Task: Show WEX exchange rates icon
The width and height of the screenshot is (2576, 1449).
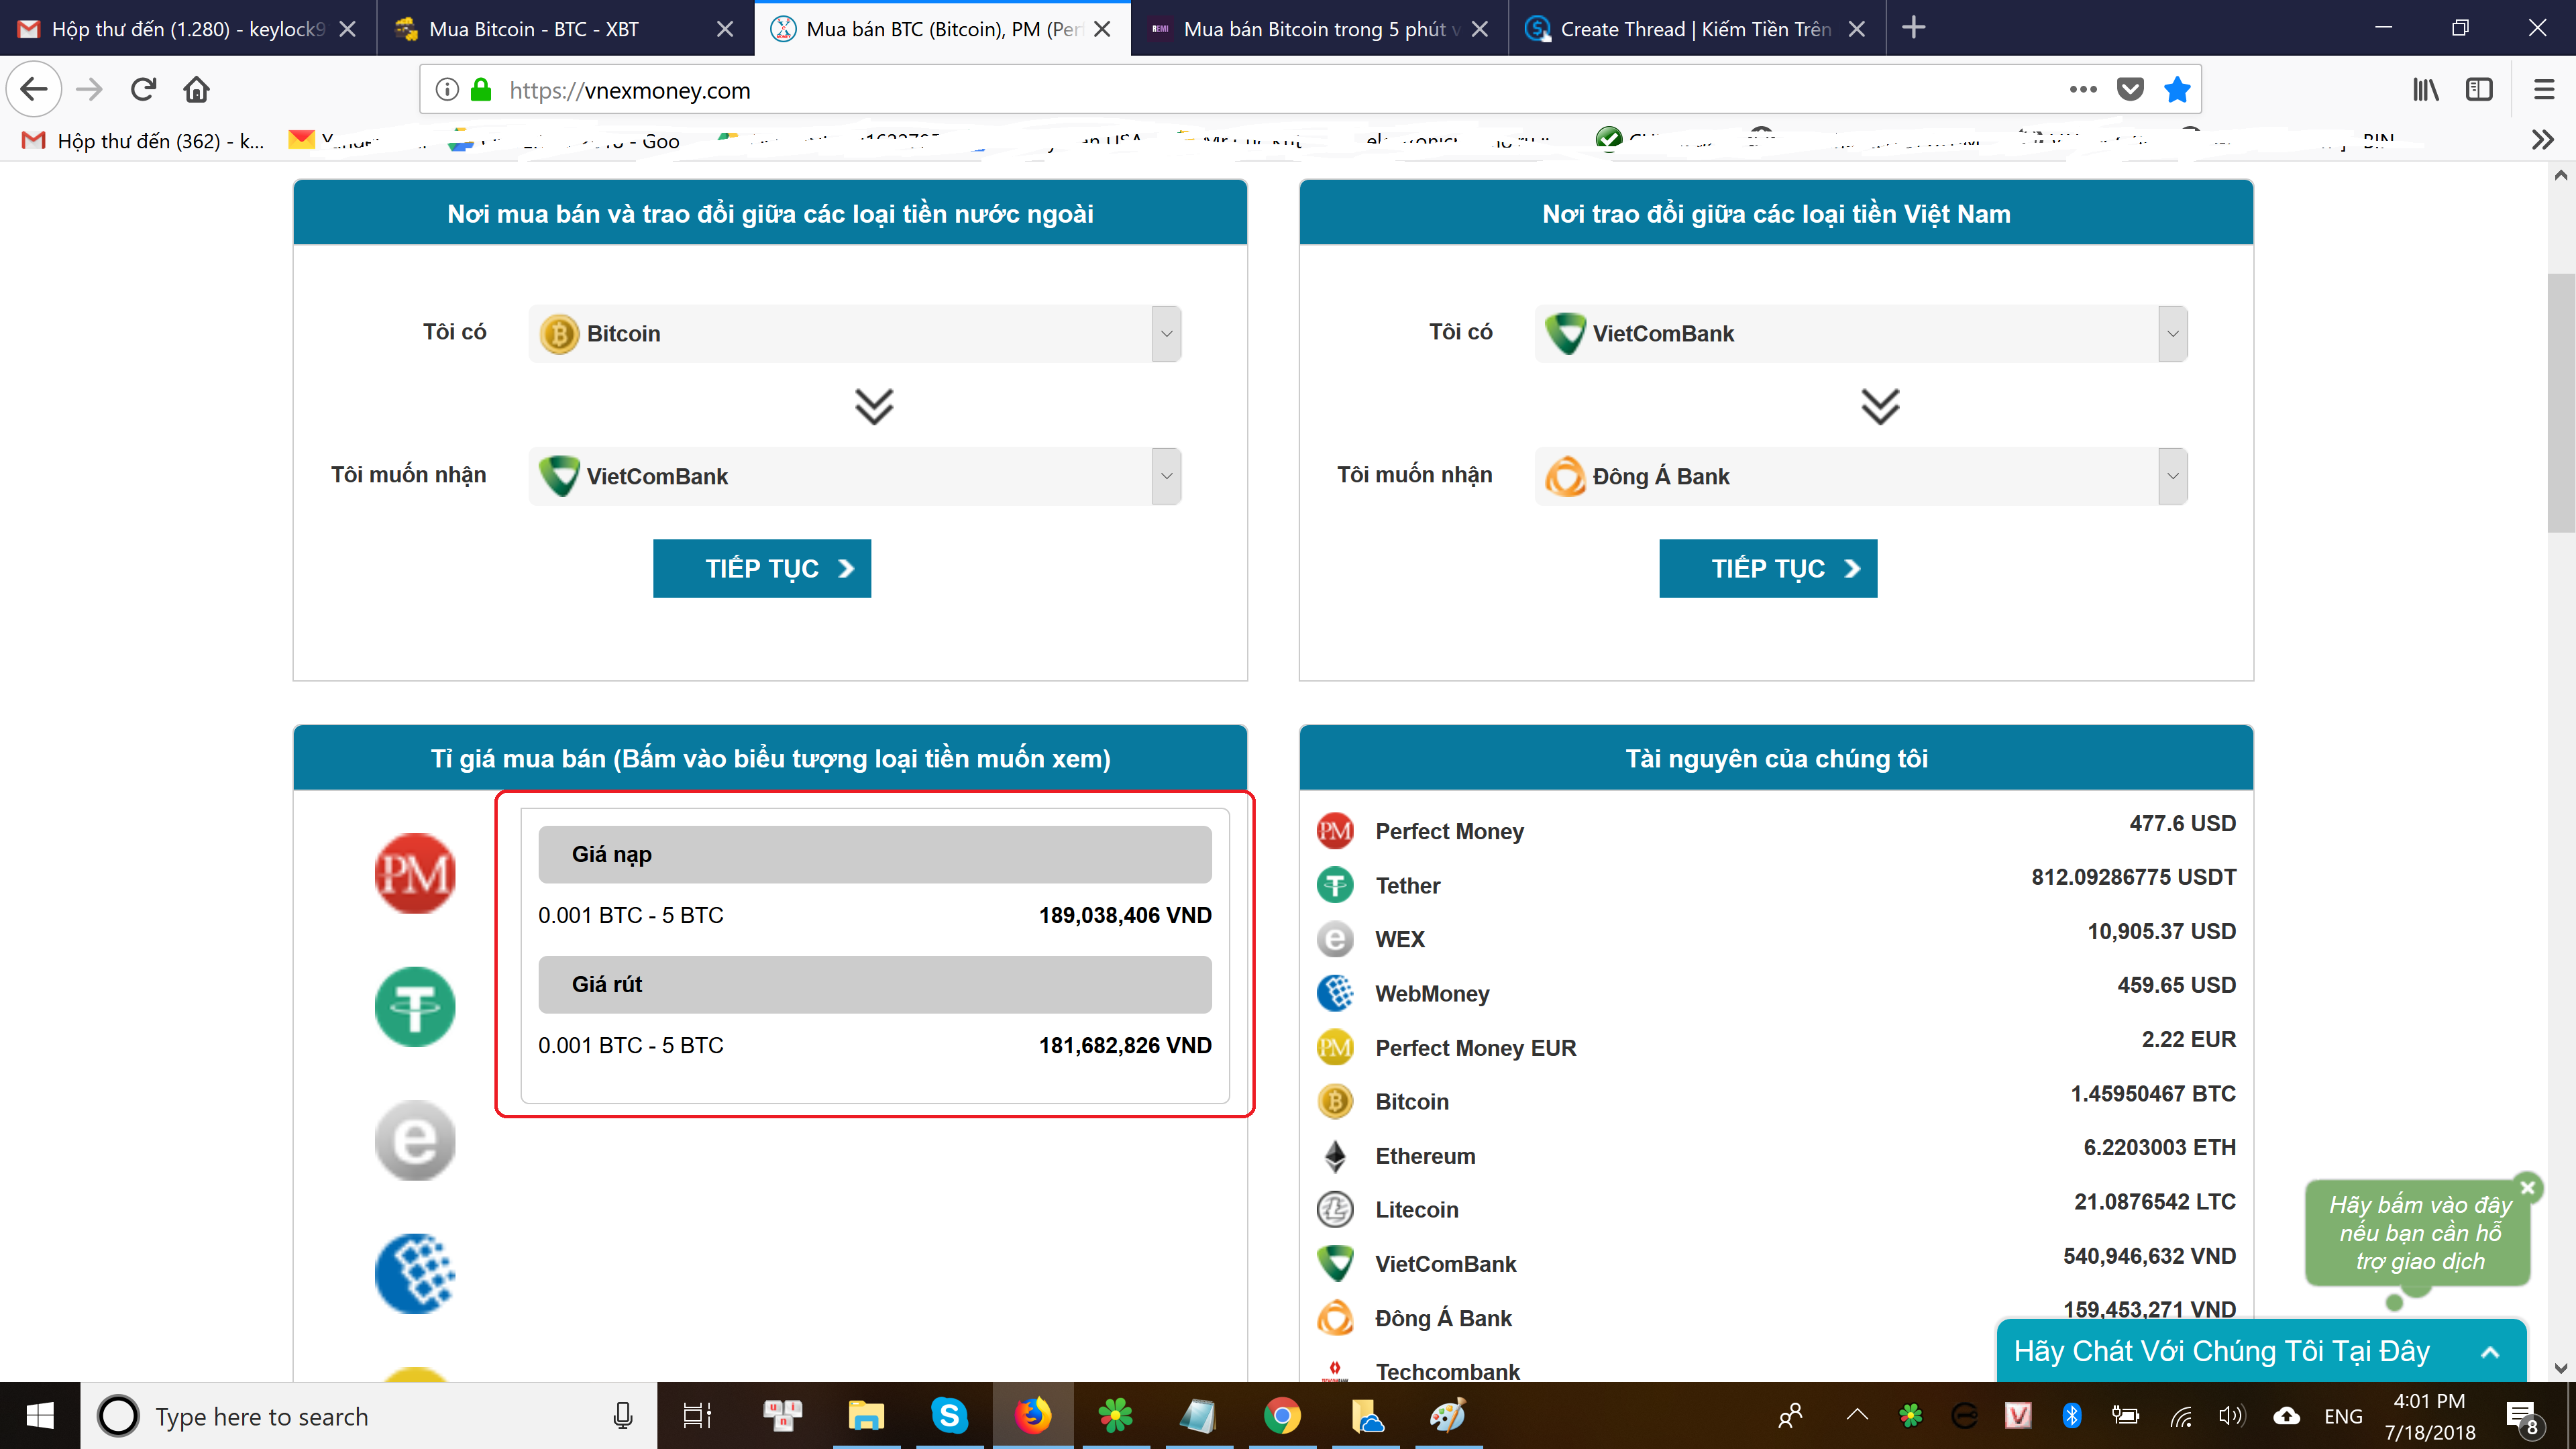Action: click(x=414, y=1140)
